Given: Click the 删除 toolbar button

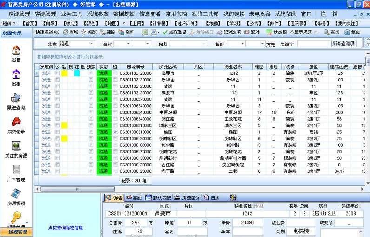Looking at the screenshot, I should (x=107, y=32).
